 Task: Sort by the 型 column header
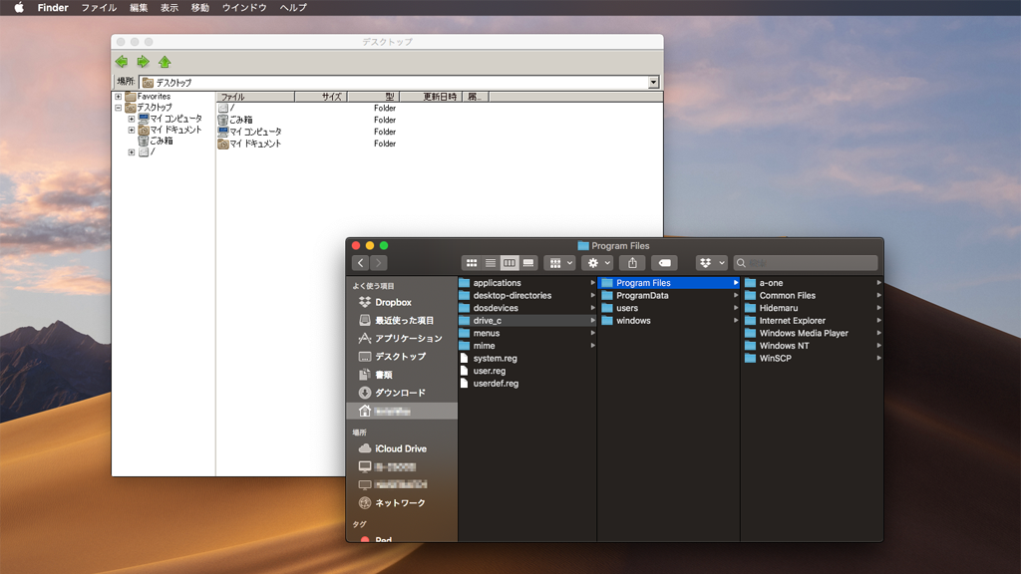point(373,97)
